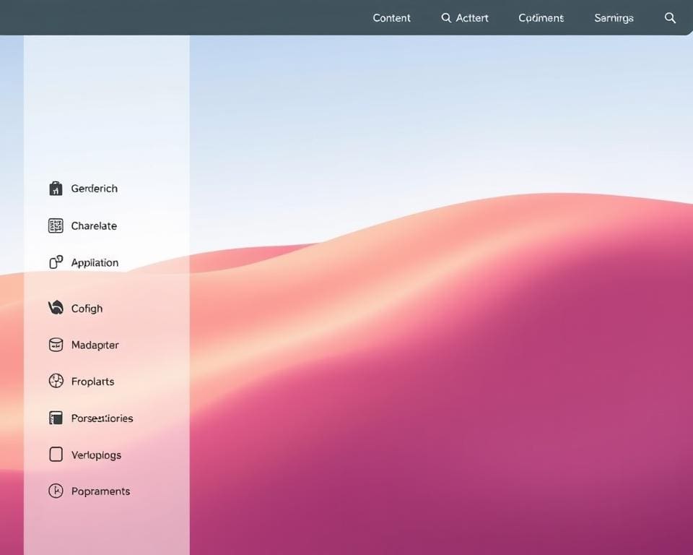Click the Porsestiories panel icon

click(56, 418)
